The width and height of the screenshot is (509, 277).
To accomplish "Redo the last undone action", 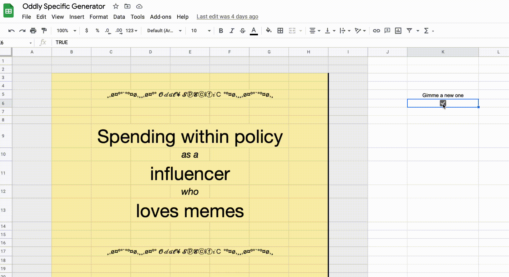I will [x=22, y=31].
